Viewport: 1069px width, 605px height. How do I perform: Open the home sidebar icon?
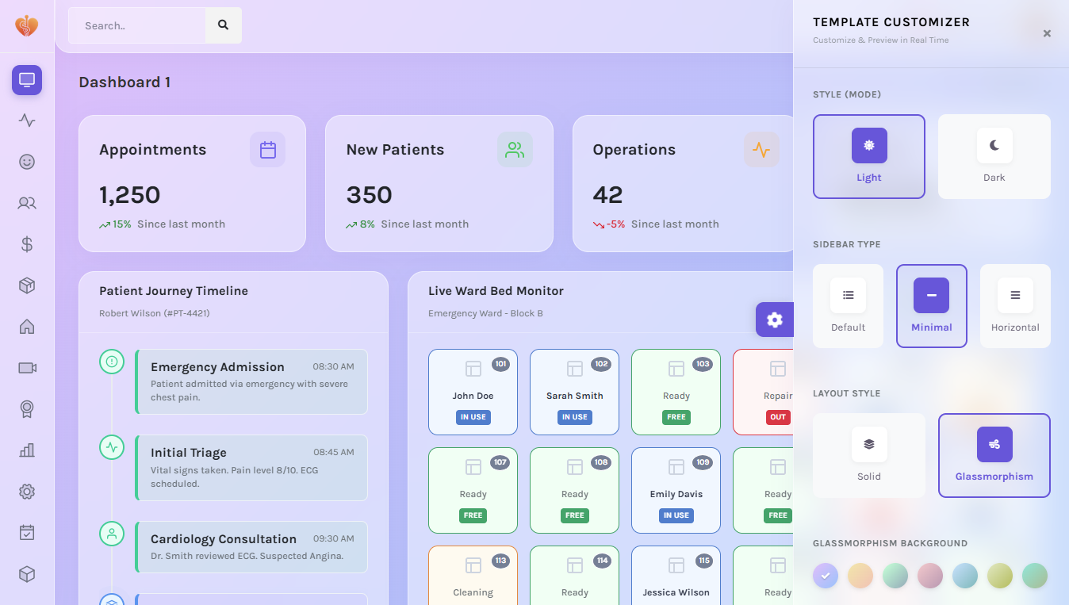27,327
